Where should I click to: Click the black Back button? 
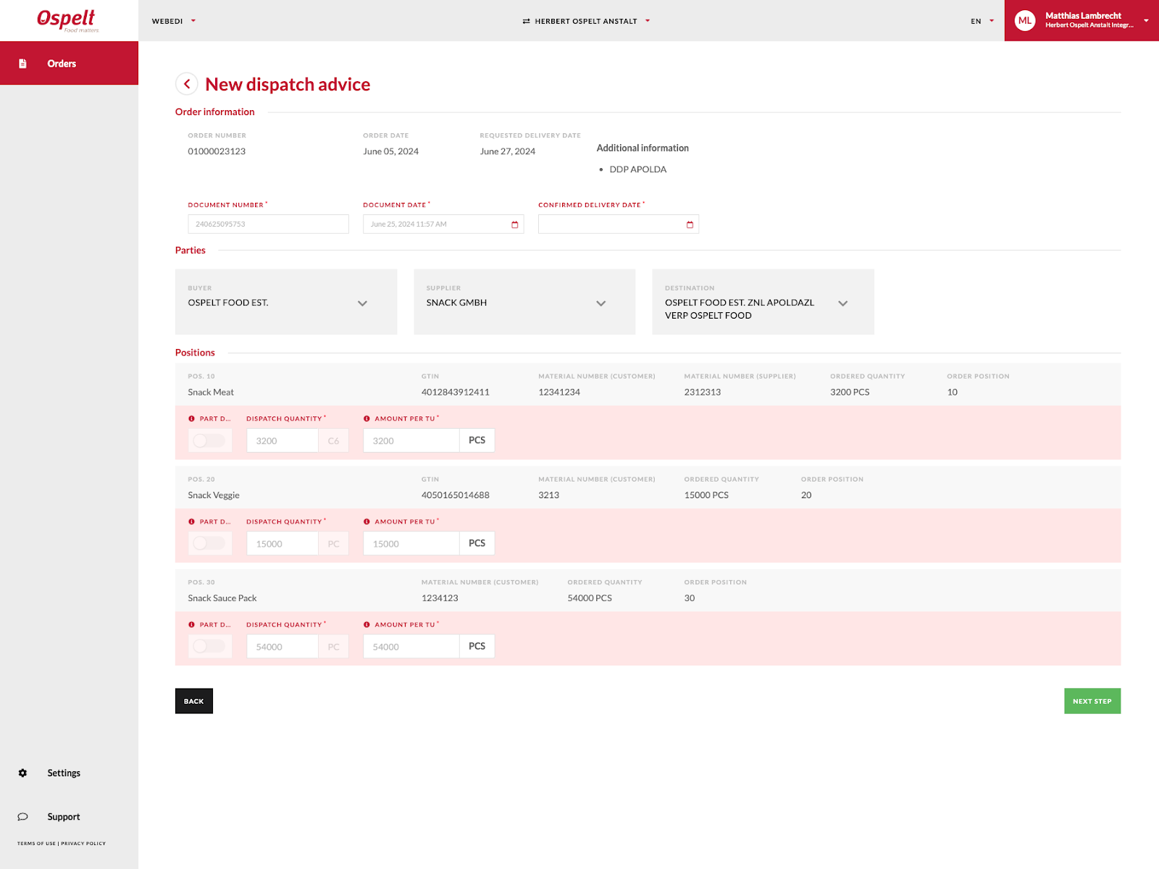click(193, 701)
